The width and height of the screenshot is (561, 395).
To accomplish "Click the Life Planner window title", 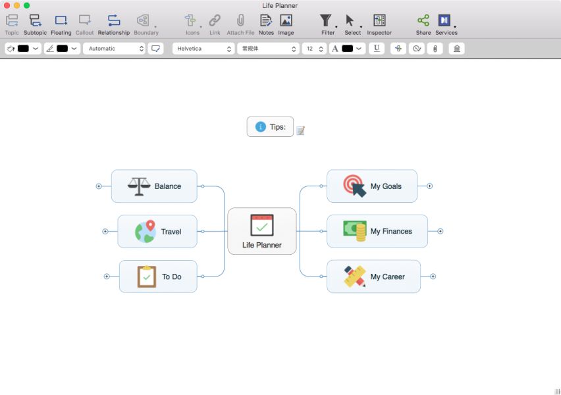I will [280, 5].
